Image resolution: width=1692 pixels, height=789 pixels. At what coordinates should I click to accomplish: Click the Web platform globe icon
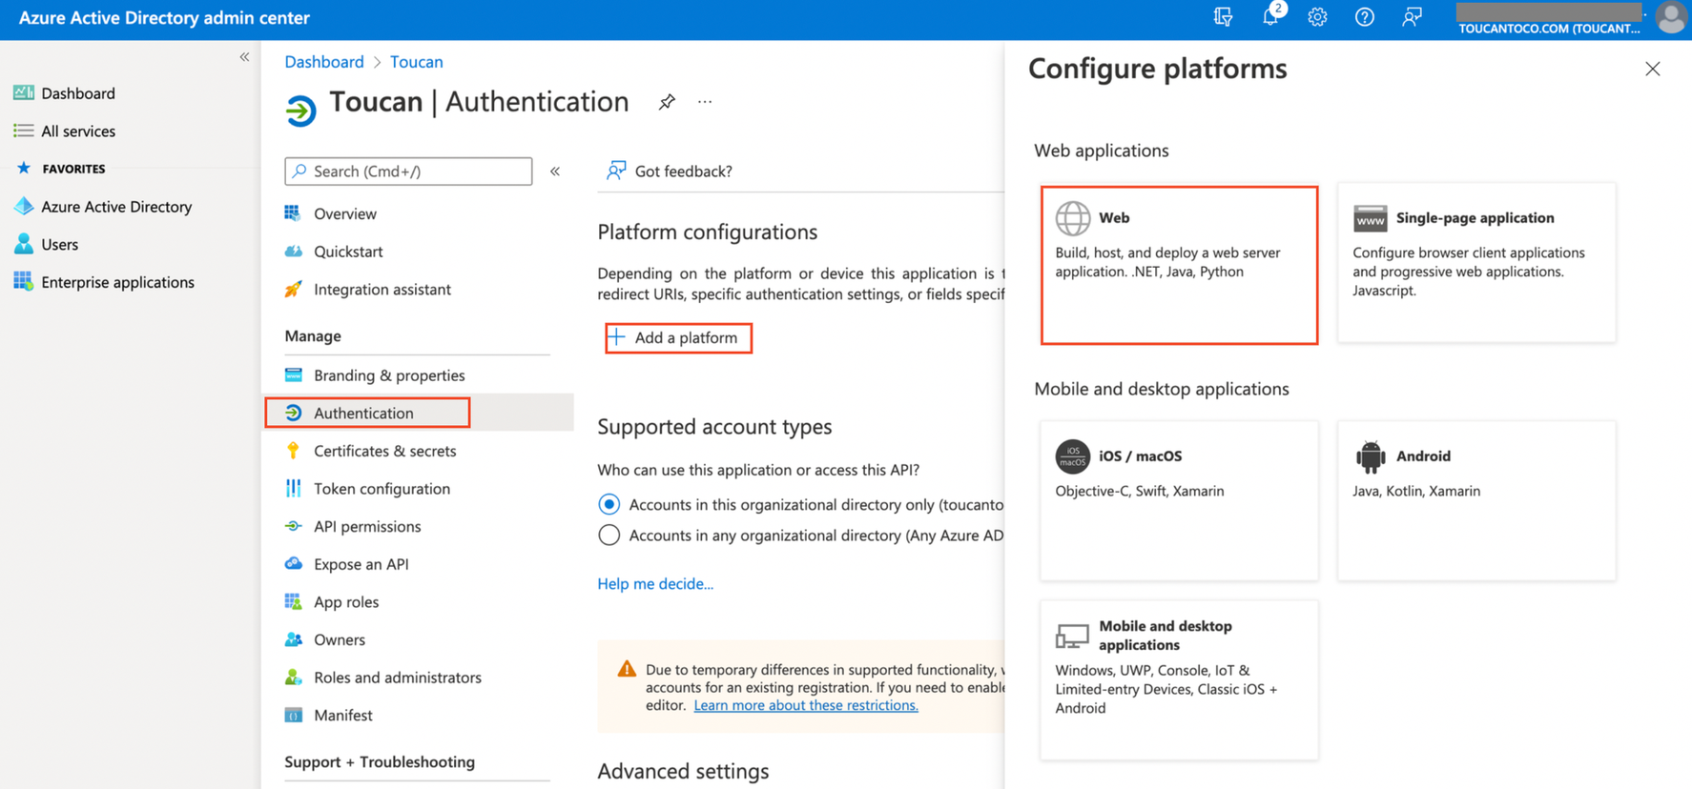click(x=1072, y=218)
